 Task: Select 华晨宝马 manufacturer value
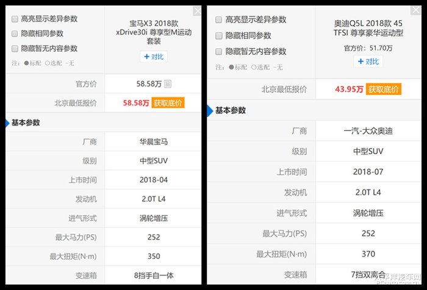(x=154, y=142)
